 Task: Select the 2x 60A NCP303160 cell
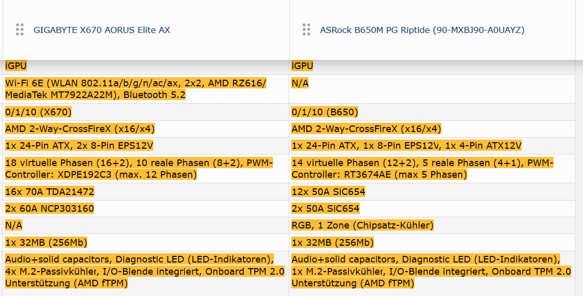coord(50,209)
